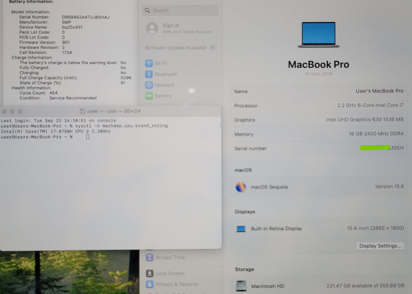Click the MacBook Pro laptop image
Image resolution: width=412 pixels, height=294 pixels.
pyautogui.click(x=319, y=34)
